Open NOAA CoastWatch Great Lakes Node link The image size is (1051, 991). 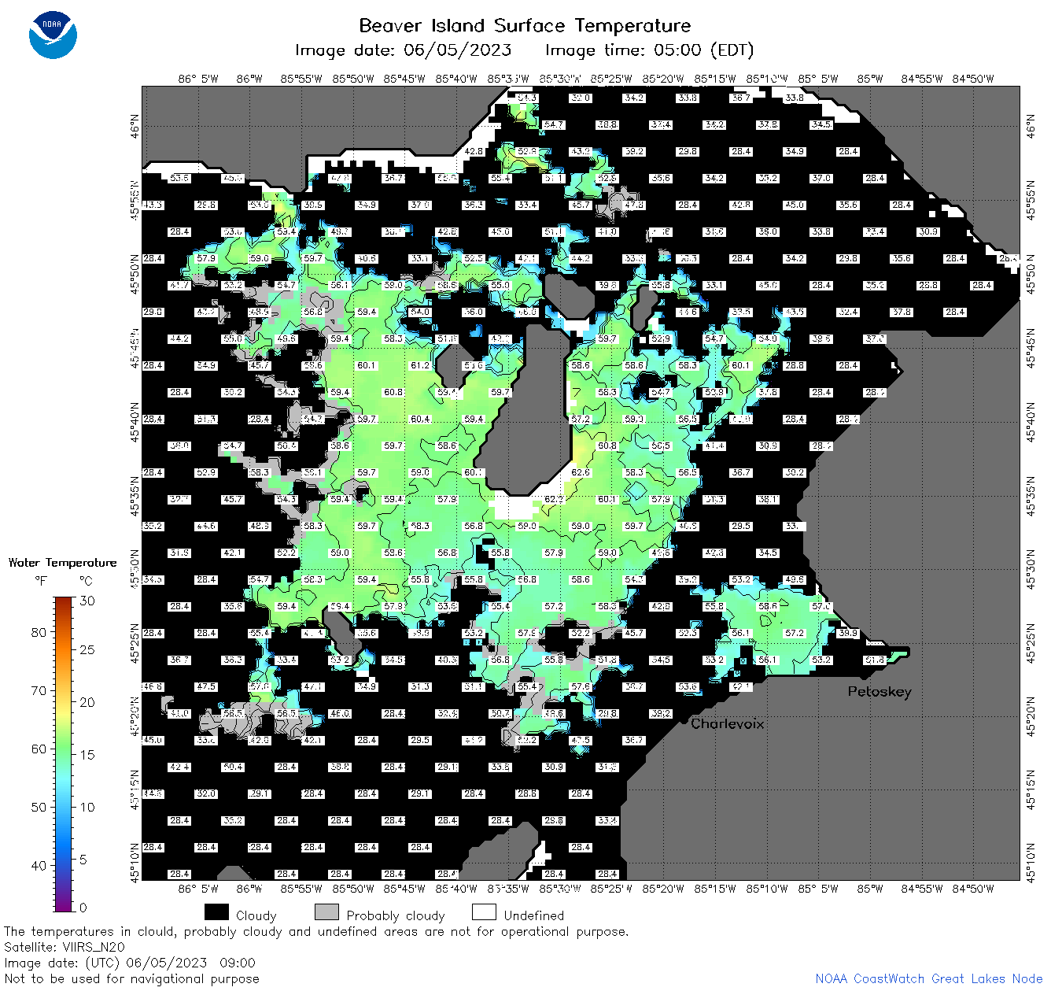[928, 978]
